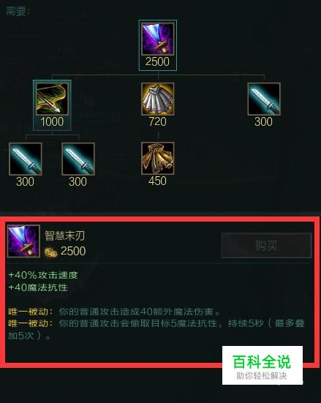Pick the Dagger icon on the far right
This screenshot has width=321, height=403.
tap(264, 99)
